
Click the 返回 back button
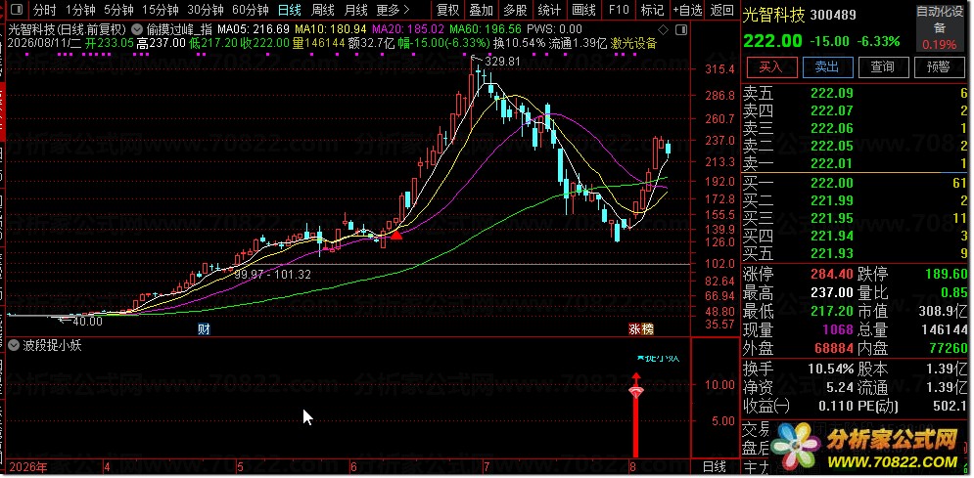722,10
